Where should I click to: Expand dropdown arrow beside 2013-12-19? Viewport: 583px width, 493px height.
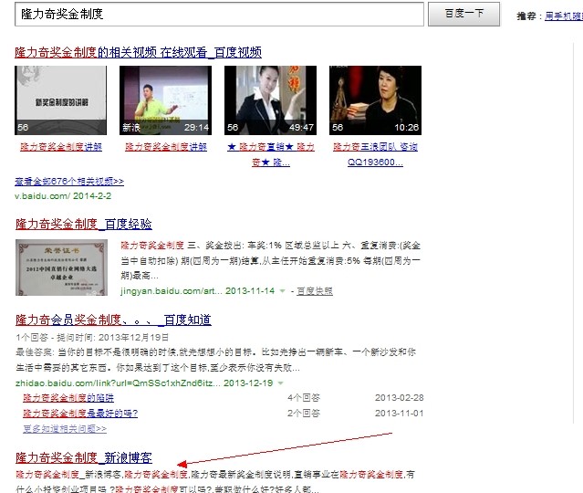(281, 383)
